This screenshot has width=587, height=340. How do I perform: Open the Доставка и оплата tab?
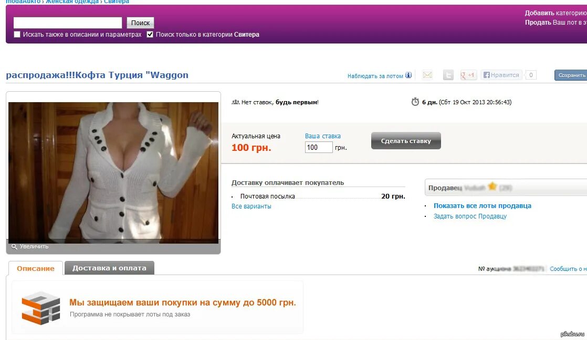tap(109, 268)
